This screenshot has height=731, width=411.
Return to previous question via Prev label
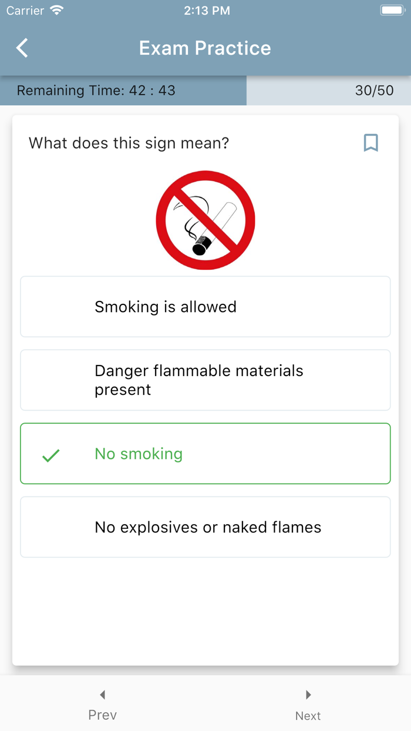103,715
